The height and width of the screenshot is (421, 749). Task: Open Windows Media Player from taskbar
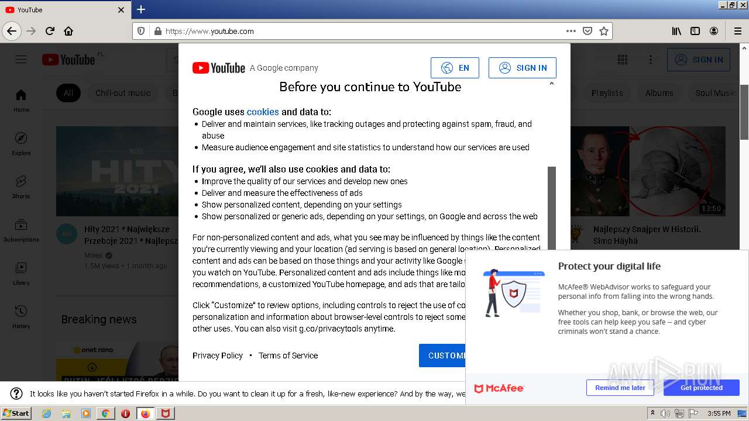click(86, 413)
